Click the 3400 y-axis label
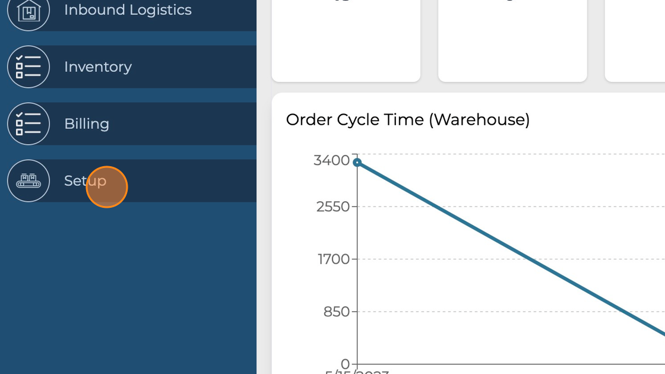 pos(332,160)
